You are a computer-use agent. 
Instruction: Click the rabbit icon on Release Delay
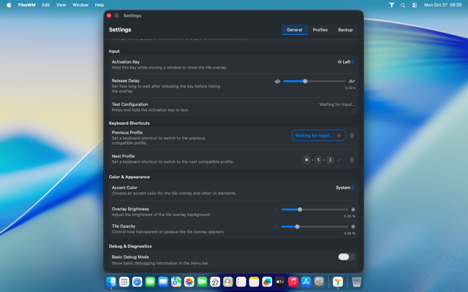[x=352, y=81]
